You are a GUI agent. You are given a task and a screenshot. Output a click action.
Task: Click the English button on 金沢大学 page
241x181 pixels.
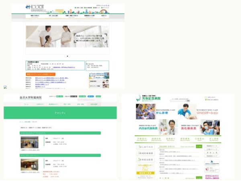[x=98, y=97]
